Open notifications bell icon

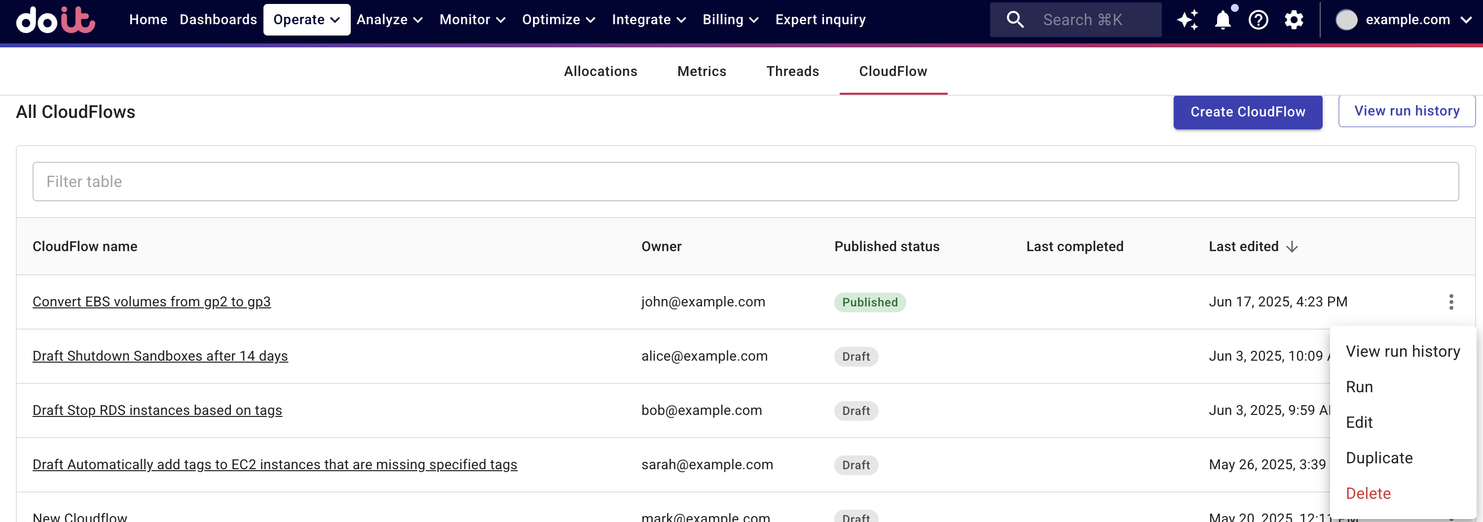tap(1223, 20)
